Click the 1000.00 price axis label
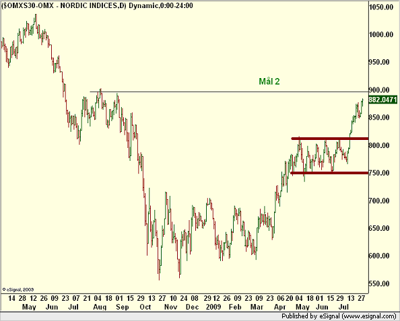 click(x=381, y=34)
